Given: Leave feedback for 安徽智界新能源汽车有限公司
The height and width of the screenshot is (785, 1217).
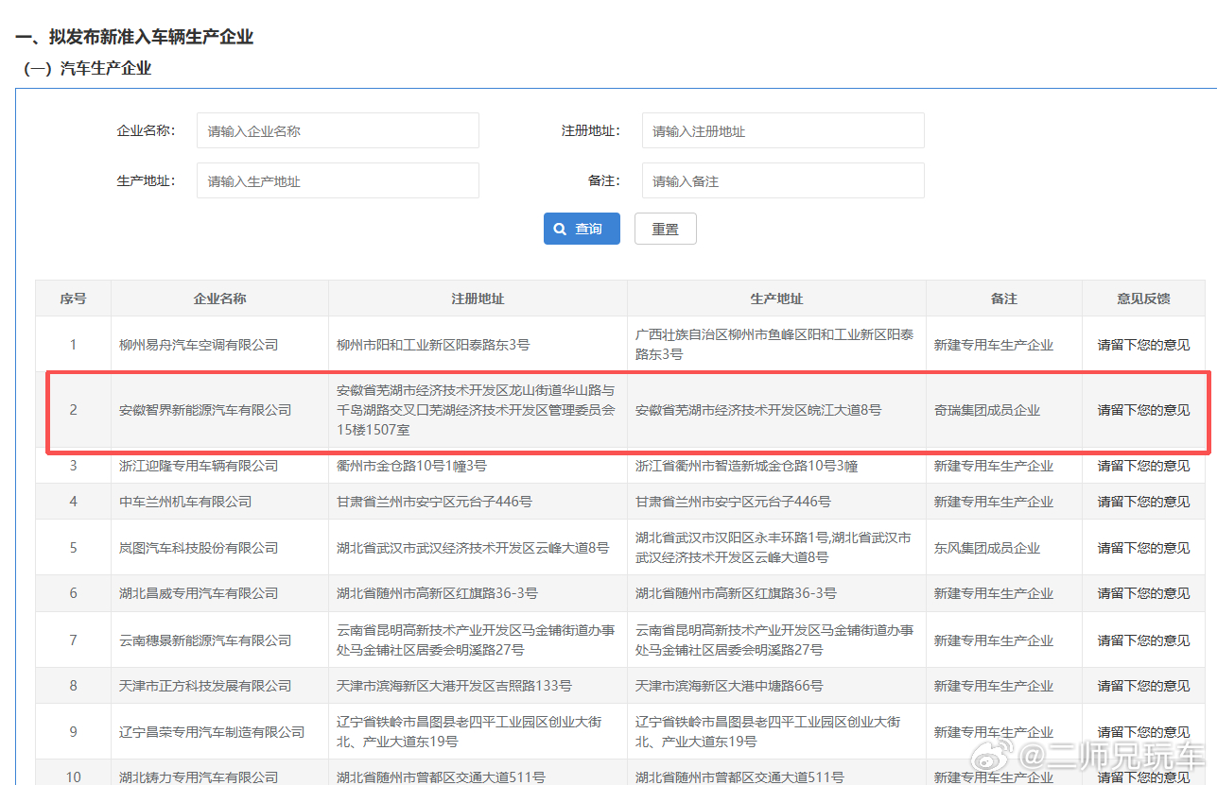Looking at the screenshot, I should click(1143, 410).
